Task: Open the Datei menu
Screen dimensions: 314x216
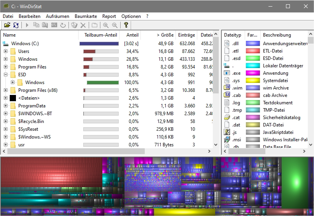Action: tap(8, 16)
